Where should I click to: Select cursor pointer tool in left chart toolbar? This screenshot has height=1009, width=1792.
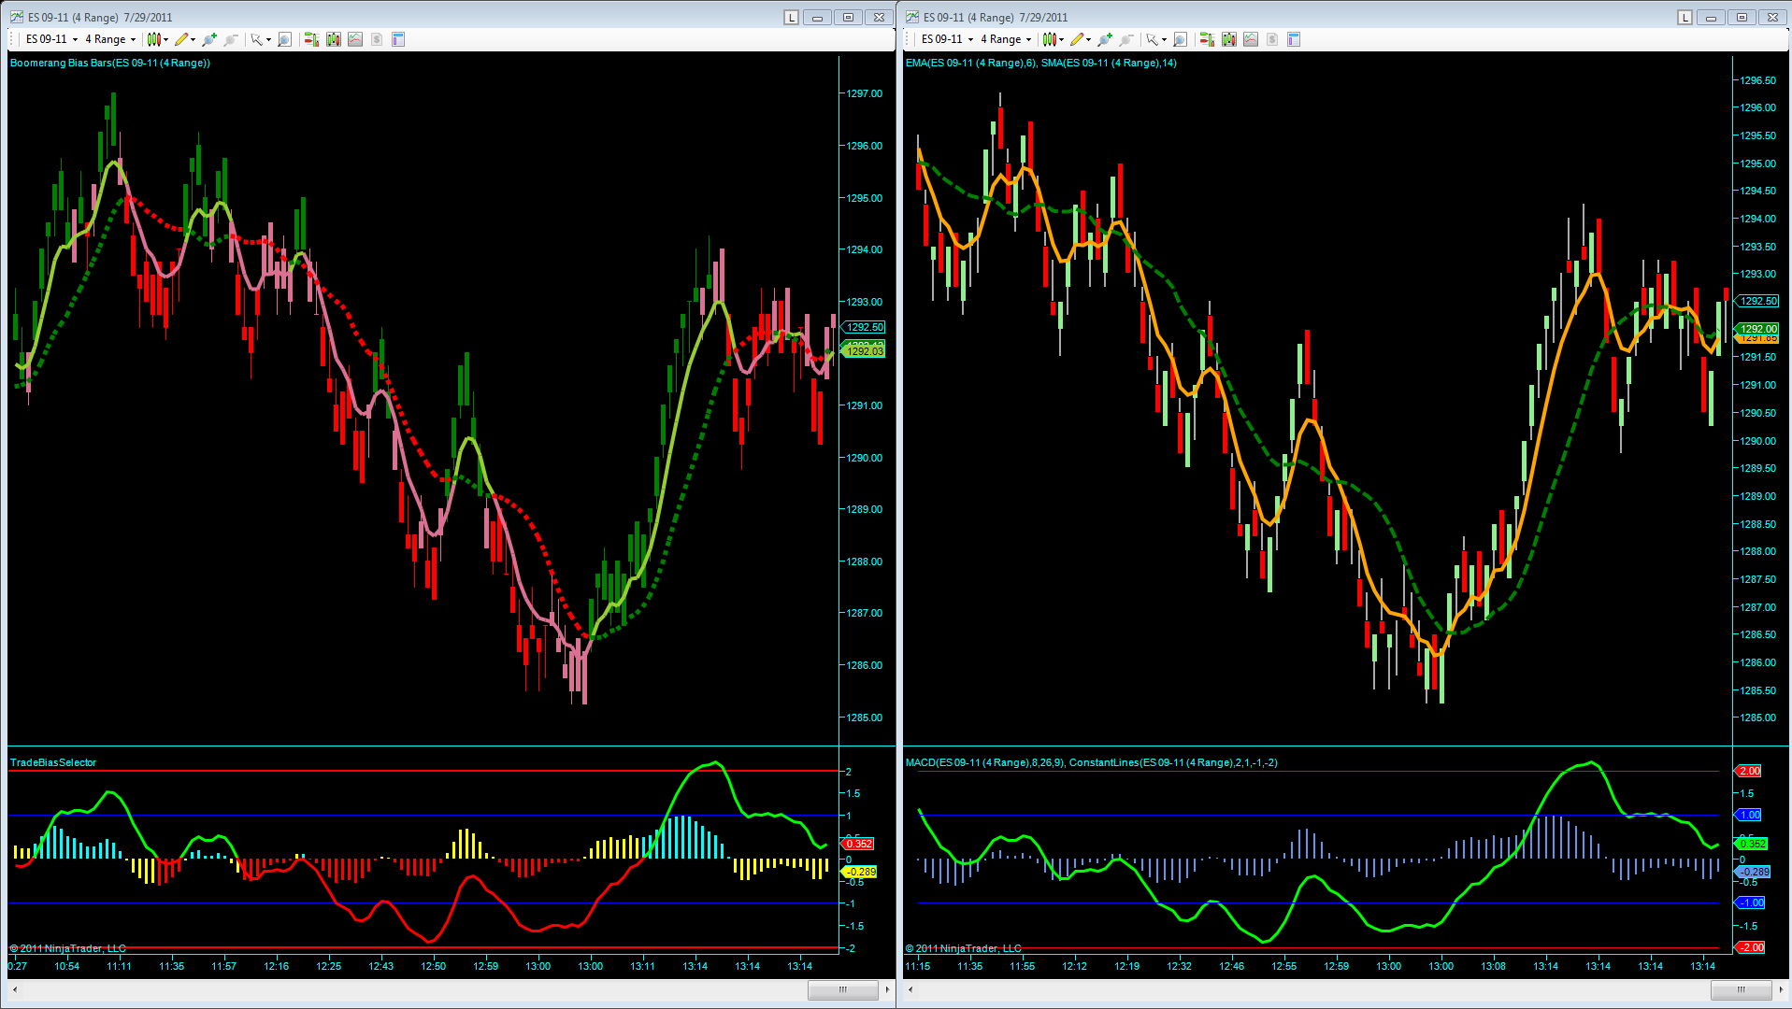pos(256,39)
